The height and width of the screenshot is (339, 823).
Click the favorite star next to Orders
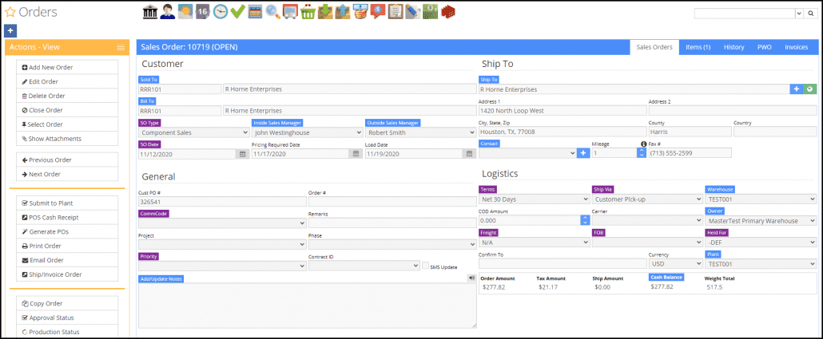click(x=10, y=12)
